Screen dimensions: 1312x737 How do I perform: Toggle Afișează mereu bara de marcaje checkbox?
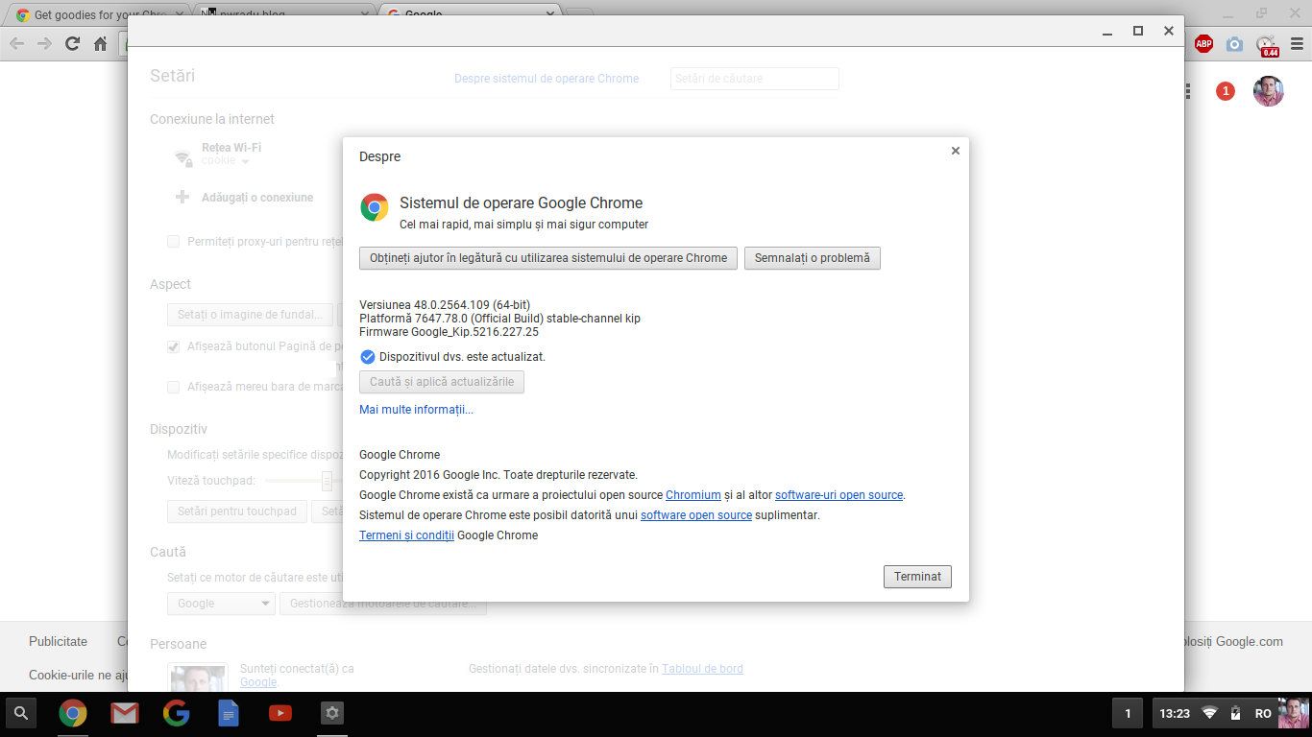pyautogui.click(x=174, y=387)
